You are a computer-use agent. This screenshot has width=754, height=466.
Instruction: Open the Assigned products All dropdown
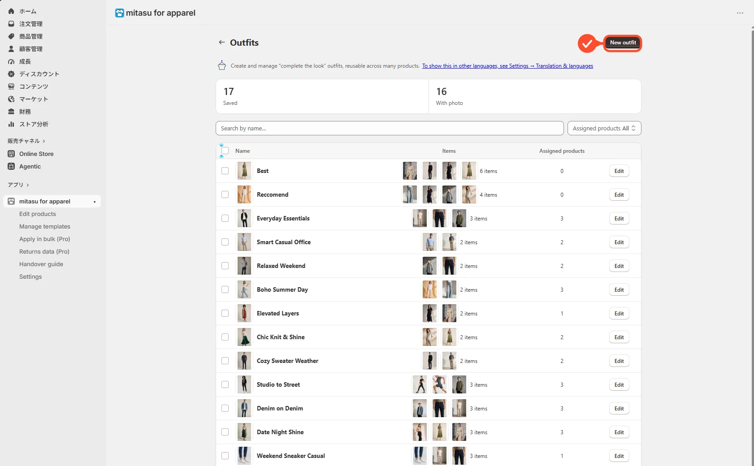coord(604,128)
